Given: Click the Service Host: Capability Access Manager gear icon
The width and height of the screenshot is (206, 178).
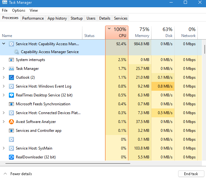Looking at the screenshot, I should coord(11,44).
